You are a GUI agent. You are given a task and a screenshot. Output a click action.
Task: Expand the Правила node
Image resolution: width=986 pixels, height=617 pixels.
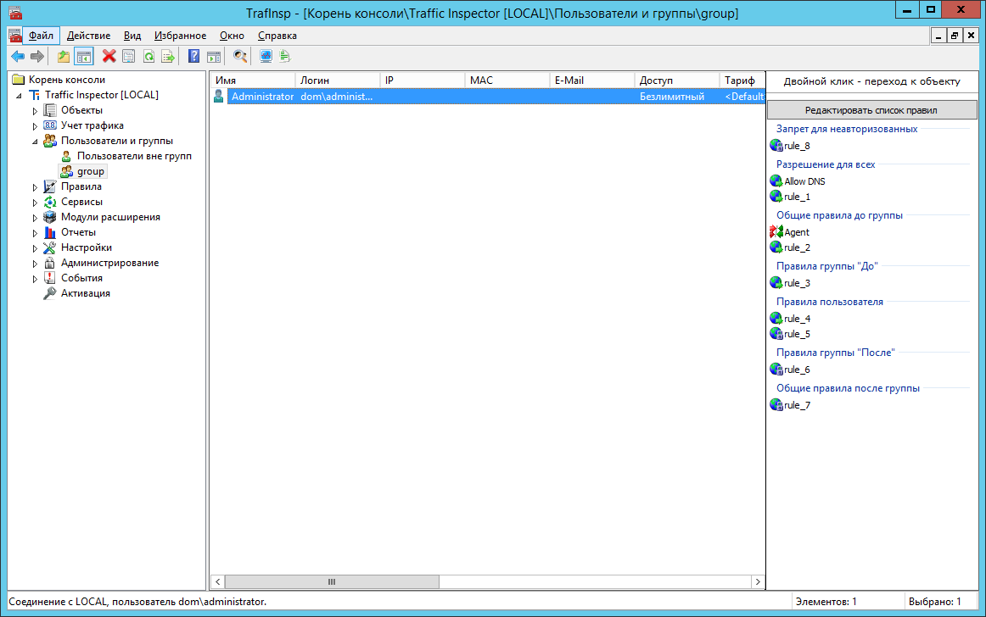point(36,186)
